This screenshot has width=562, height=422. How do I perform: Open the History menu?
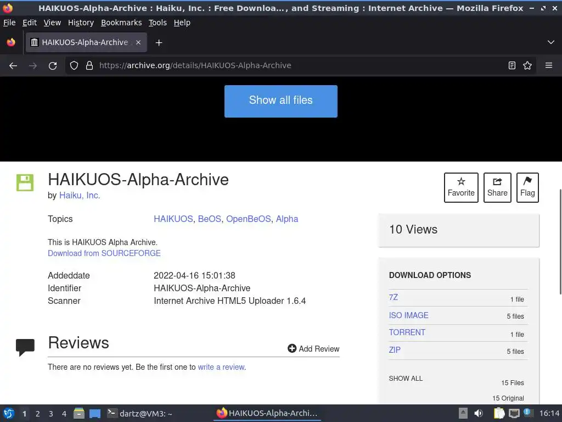(81, 23)
